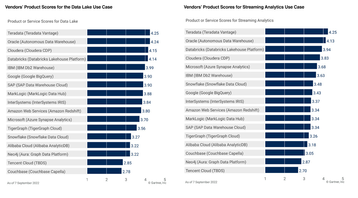Click axis tick 5 on Data Lake chart
This screenshot has width=358, height=198.
pos(165,179)
